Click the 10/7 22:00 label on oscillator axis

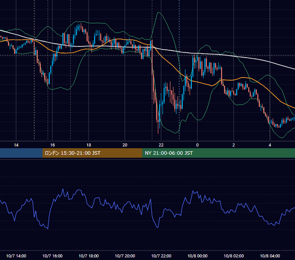161,256
